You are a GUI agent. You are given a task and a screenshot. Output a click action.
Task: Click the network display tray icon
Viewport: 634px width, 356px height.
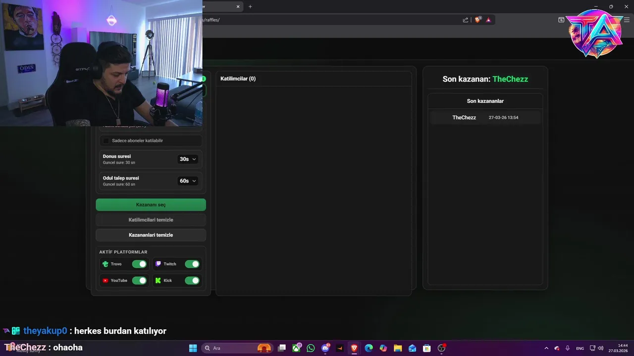tap(592, 348)
